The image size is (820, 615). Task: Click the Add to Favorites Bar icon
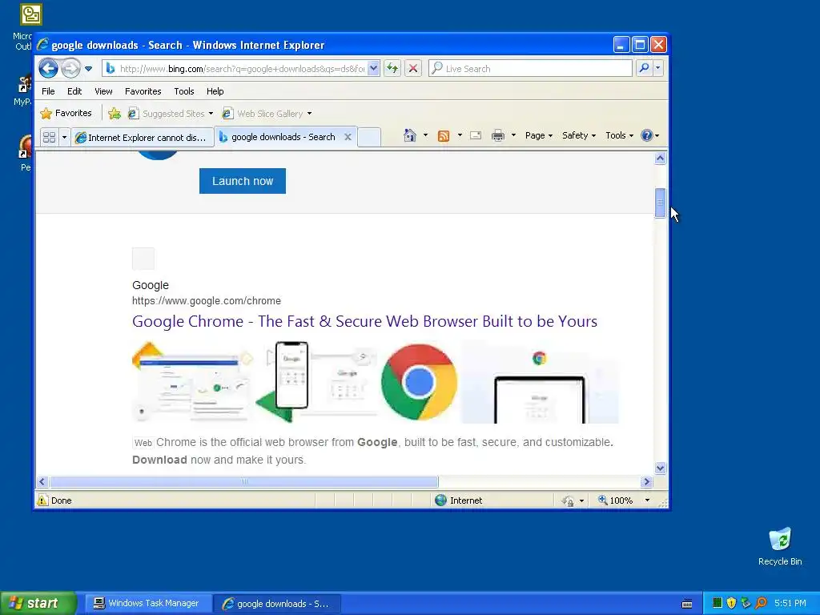[x=115, y=113]
